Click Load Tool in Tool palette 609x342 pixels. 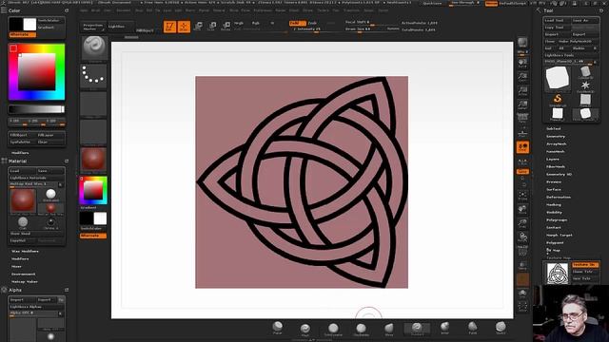click(557, 21)
